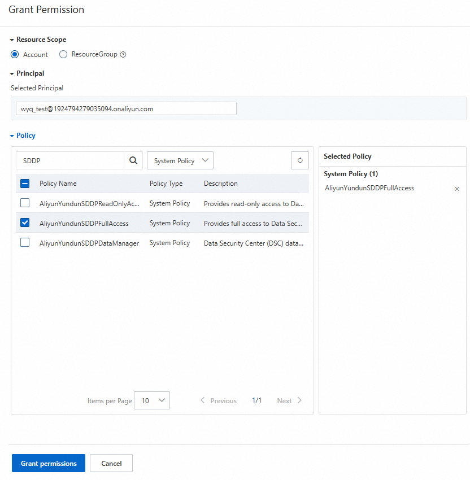Focus the SDDP policy search field
Viewport: 470px width, 480px height.
(70, 160)
